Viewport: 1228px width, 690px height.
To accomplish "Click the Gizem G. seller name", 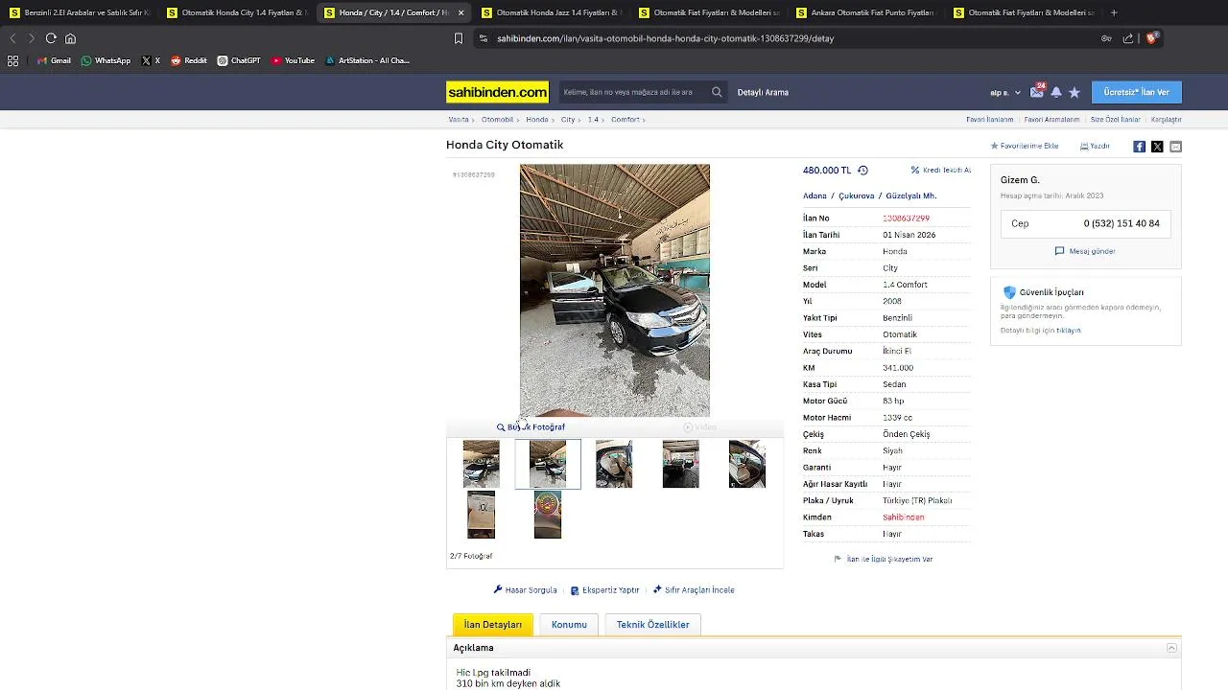I will click(1020, 180).
